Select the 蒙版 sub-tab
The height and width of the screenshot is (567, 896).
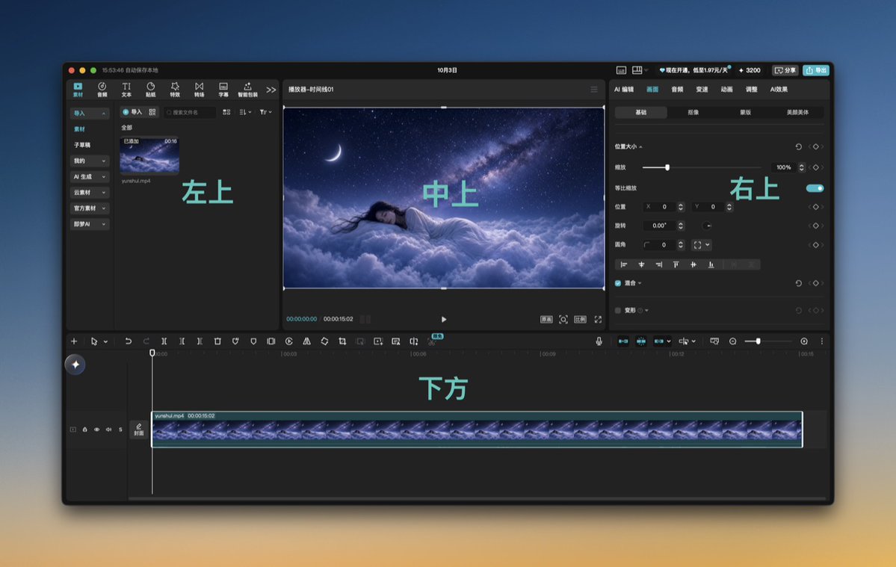[x=746, y=113]
